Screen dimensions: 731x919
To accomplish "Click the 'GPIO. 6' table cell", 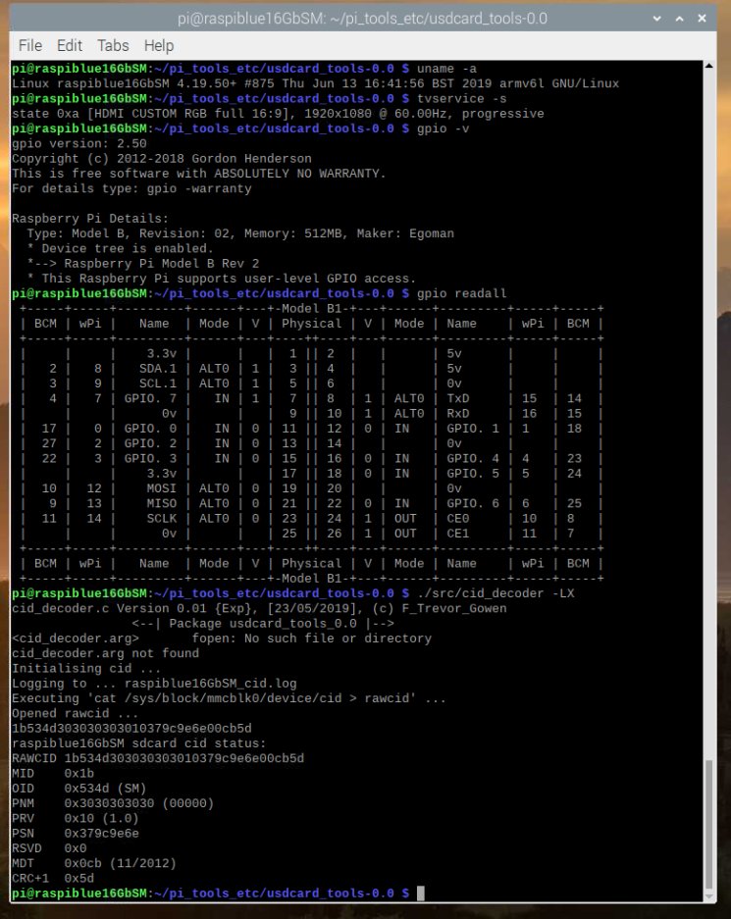I will [x=473, y=503].
